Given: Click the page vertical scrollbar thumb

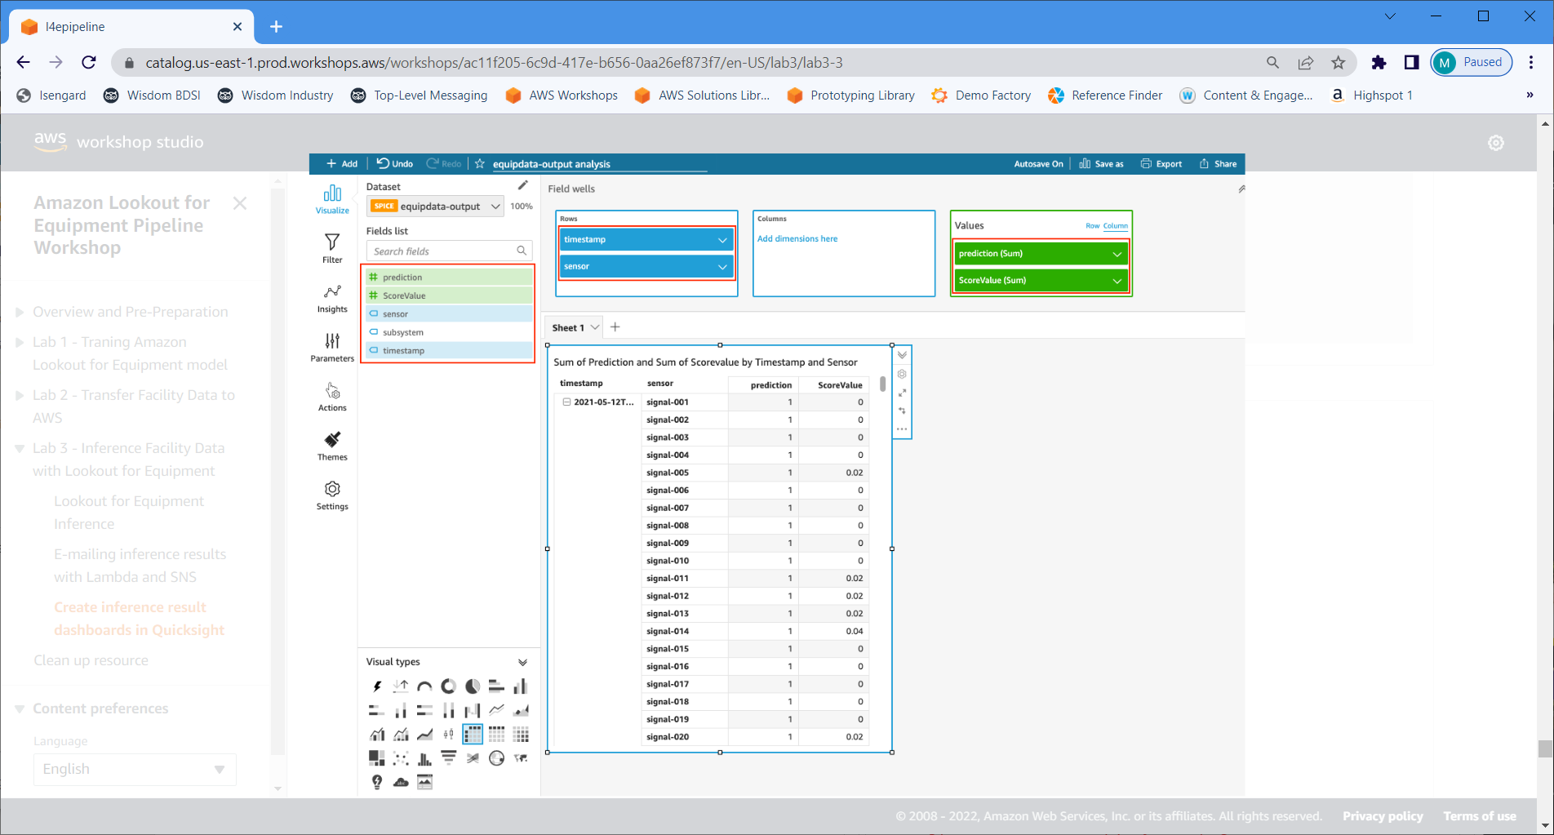Looking at the screenshot, I should tap(1544, 749).
